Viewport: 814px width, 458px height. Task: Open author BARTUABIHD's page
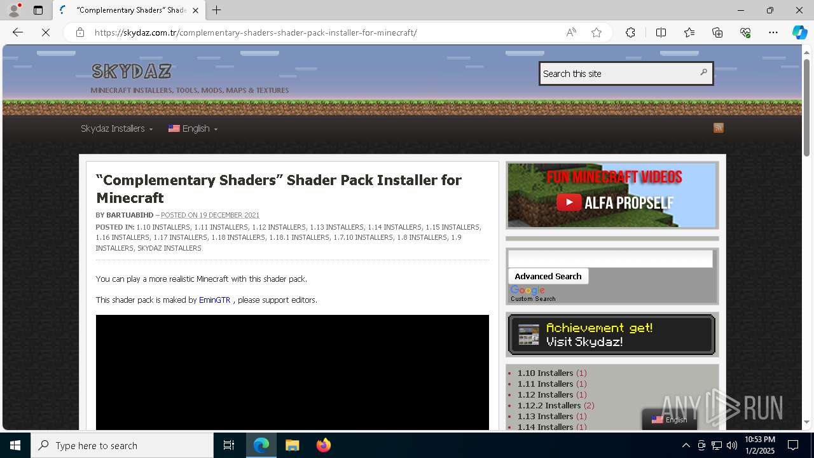click(130, 215)
